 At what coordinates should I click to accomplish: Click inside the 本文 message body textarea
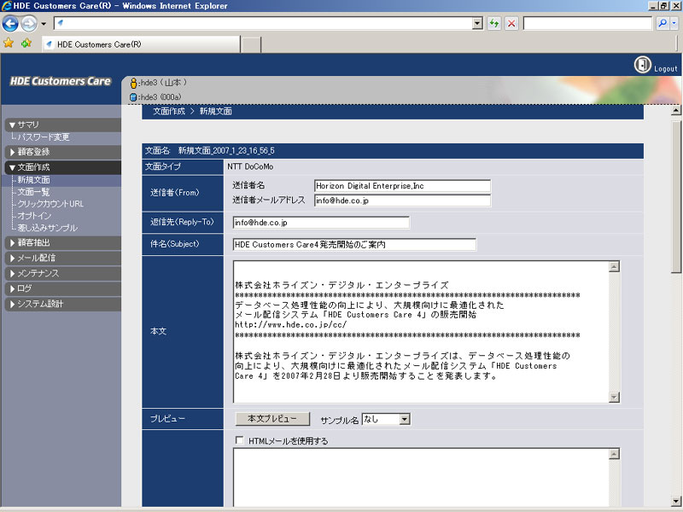click(421, 332)
